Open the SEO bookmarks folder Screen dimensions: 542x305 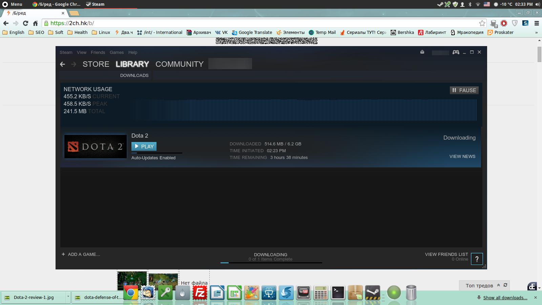pos(36,33)
